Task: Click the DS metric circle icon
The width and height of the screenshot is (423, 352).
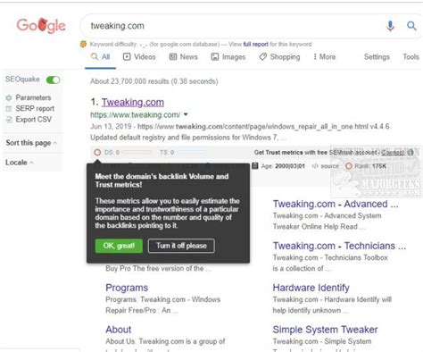Action: (x=97, y=153)
